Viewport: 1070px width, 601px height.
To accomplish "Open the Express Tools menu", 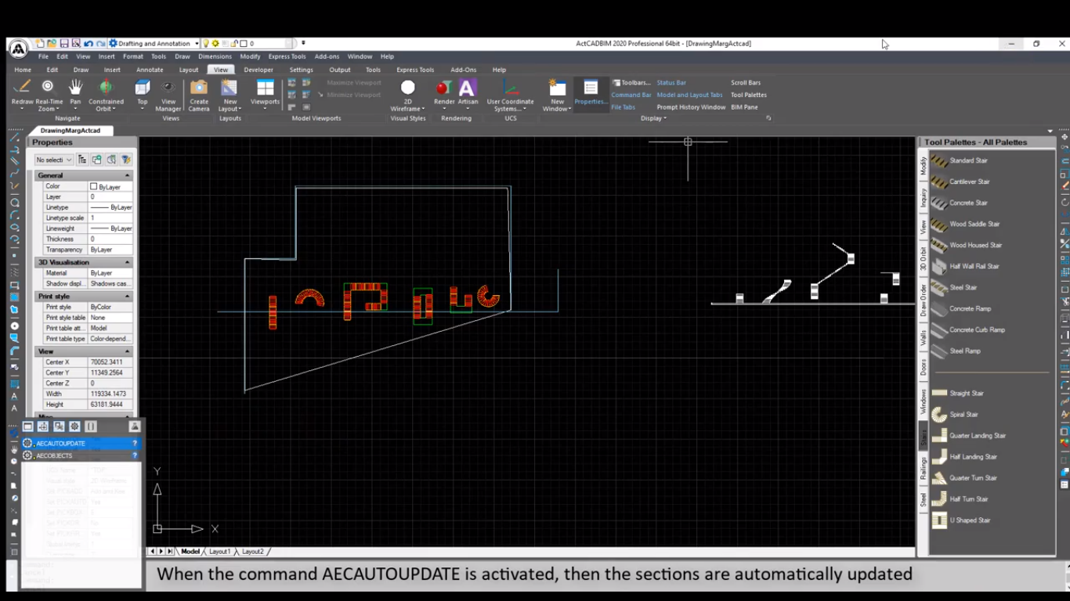I will click(x=287, y=56).
